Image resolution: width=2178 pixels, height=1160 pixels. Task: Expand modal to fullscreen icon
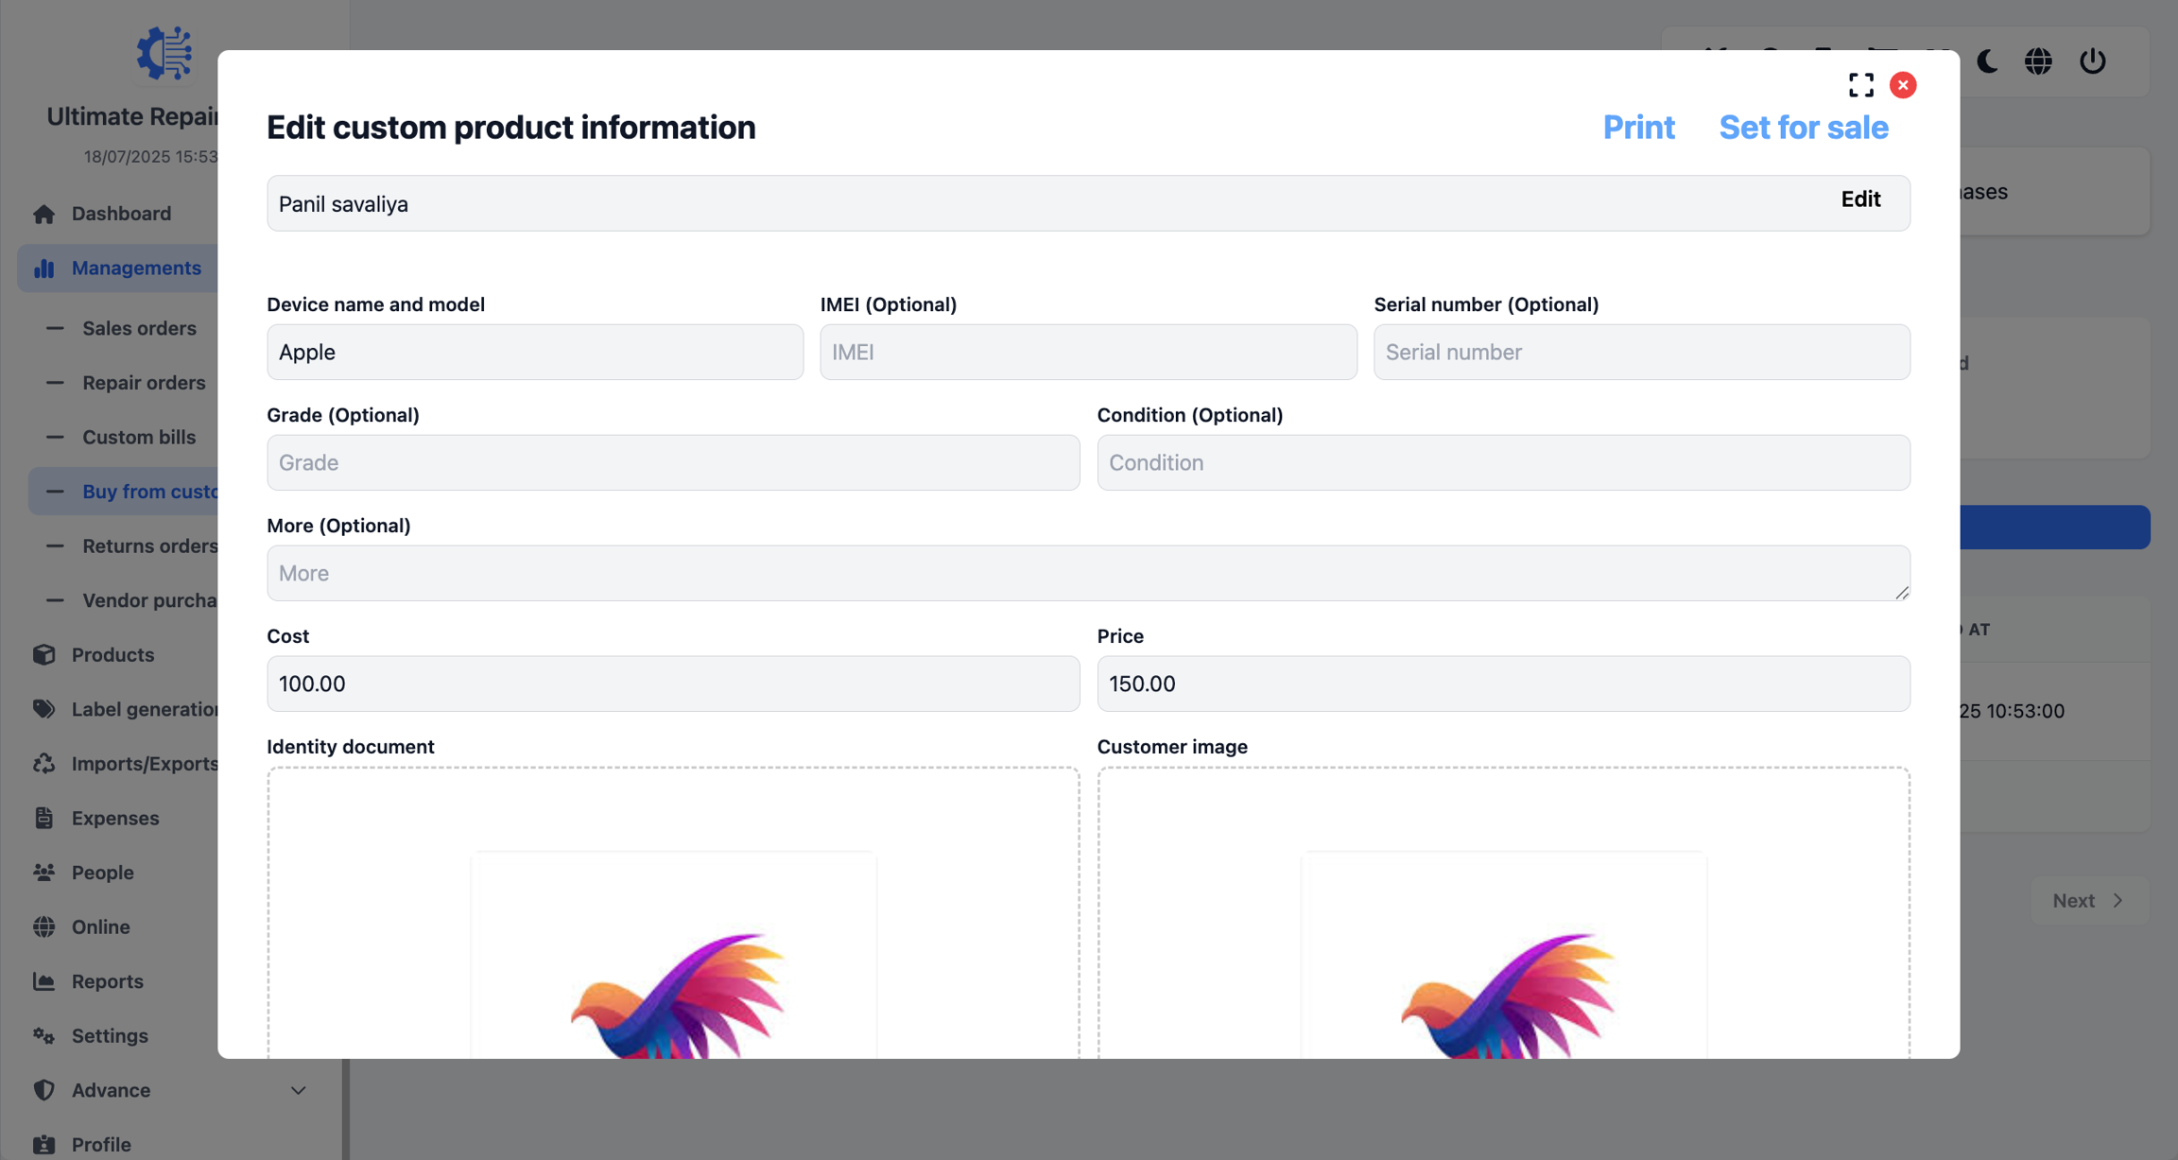point(1860,85)
